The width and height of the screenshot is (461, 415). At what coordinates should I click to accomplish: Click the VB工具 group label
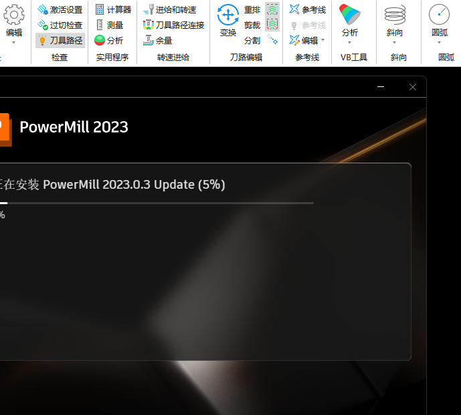coord(354,58)
